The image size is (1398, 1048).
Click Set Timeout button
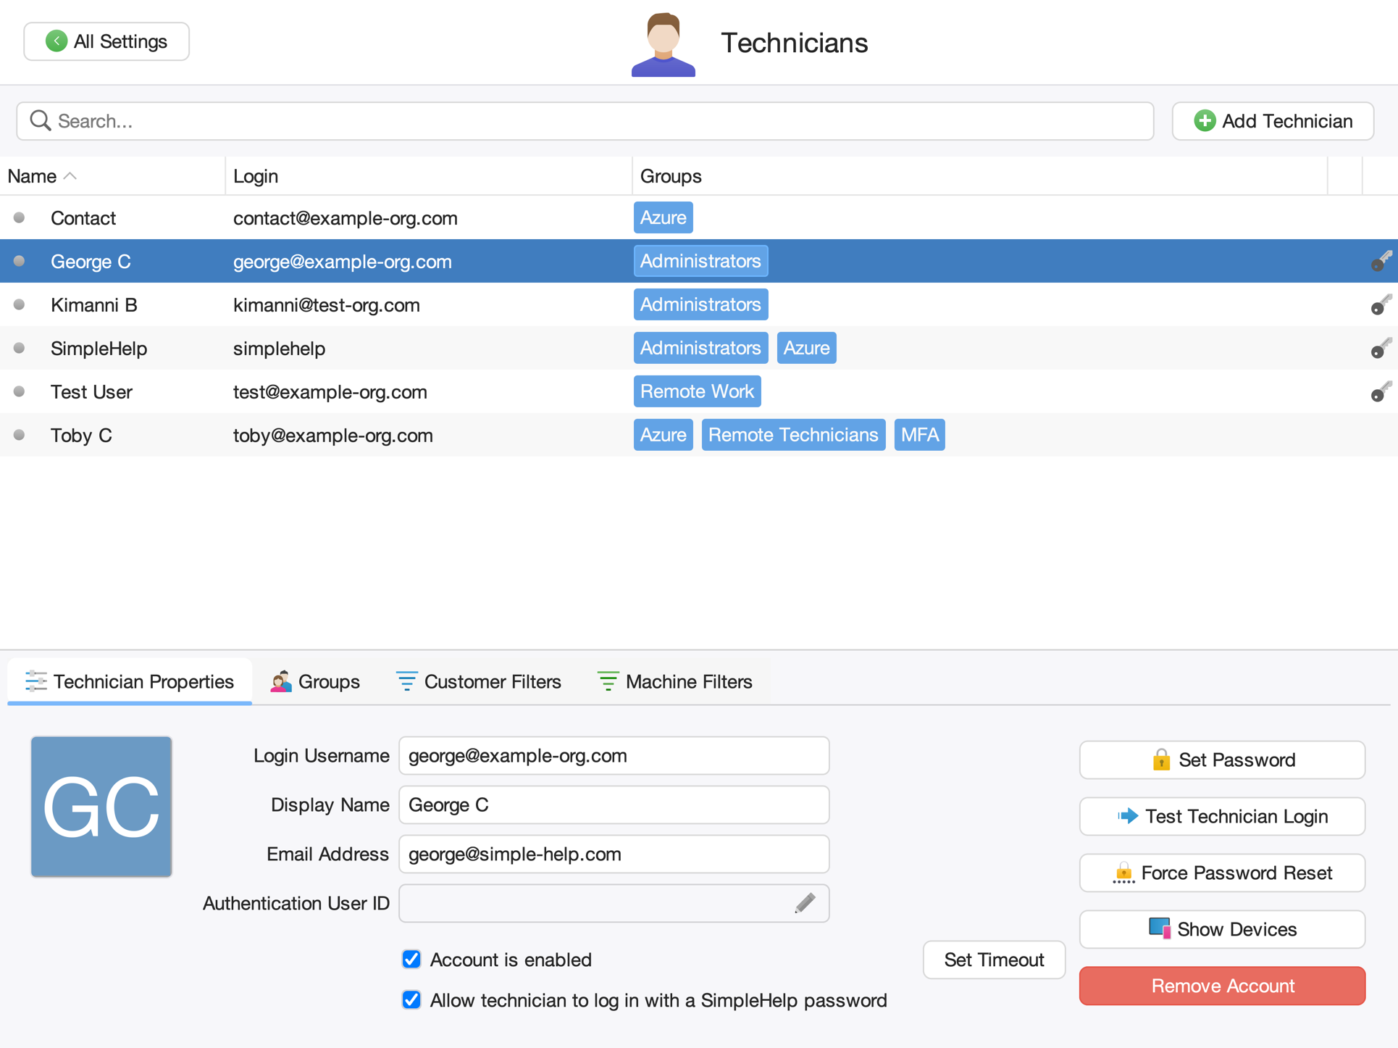click(994, 960)
